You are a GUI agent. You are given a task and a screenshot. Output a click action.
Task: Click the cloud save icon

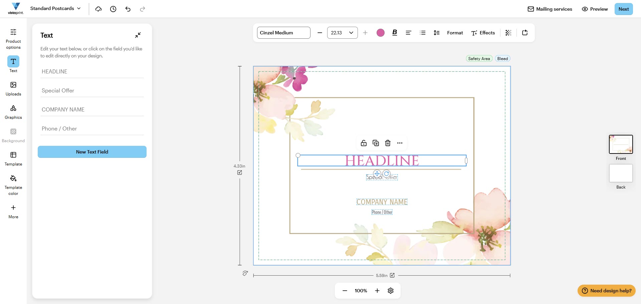click(x=98, y=9)
